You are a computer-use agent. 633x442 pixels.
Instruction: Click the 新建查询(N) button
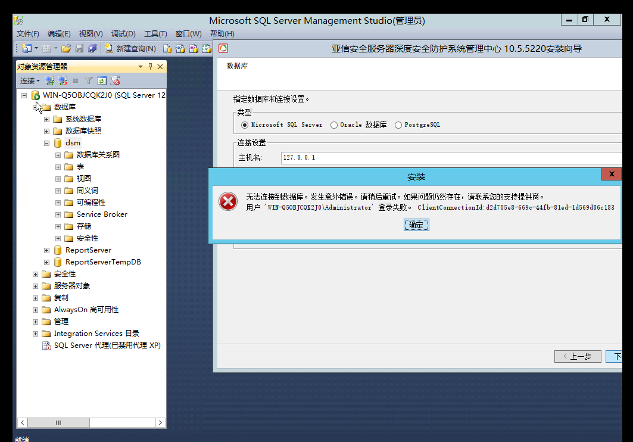(x=130, y=48)
